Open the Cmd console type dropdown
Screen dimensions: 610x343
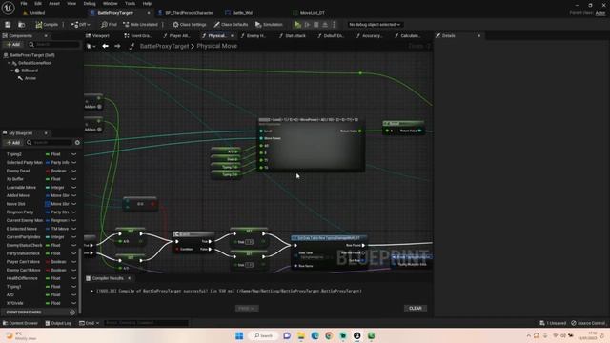89,323
